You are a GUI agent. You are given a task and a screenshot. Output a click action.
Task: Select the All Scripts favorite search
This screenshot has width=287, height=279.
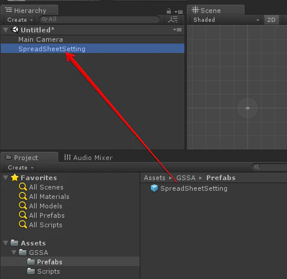(x=45, y=225)
